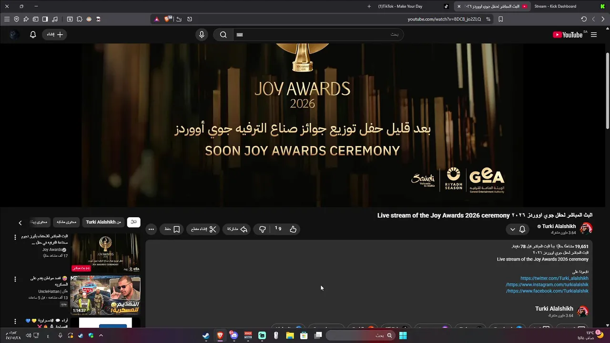The height and width of the screenshot is (343, 610).
Task: Dislike the video with thumbs down
Action: (262, 229)
